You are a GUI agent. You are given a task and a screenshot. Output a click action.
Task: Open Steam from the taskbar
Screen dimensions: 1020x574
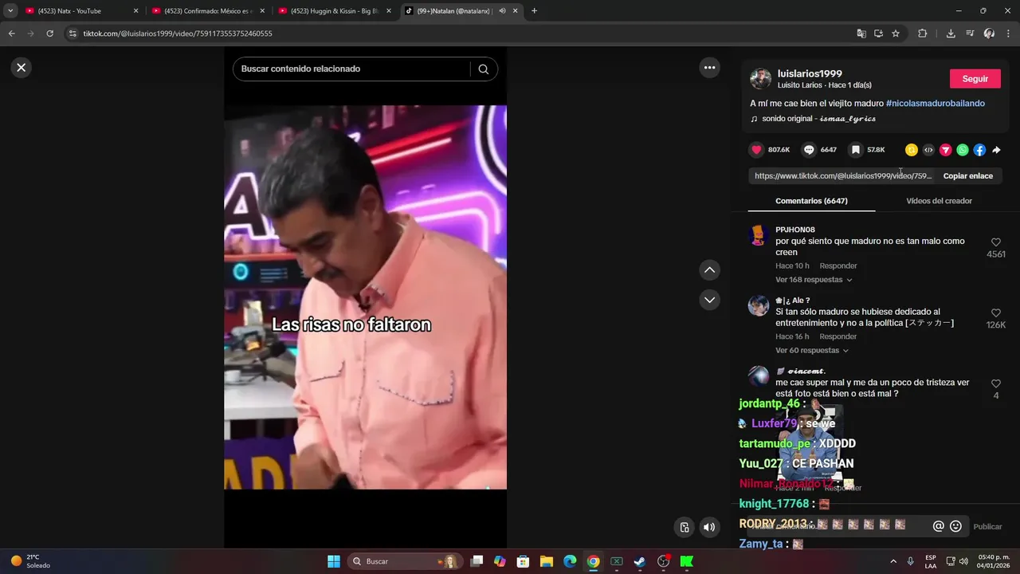coord(640,561)
